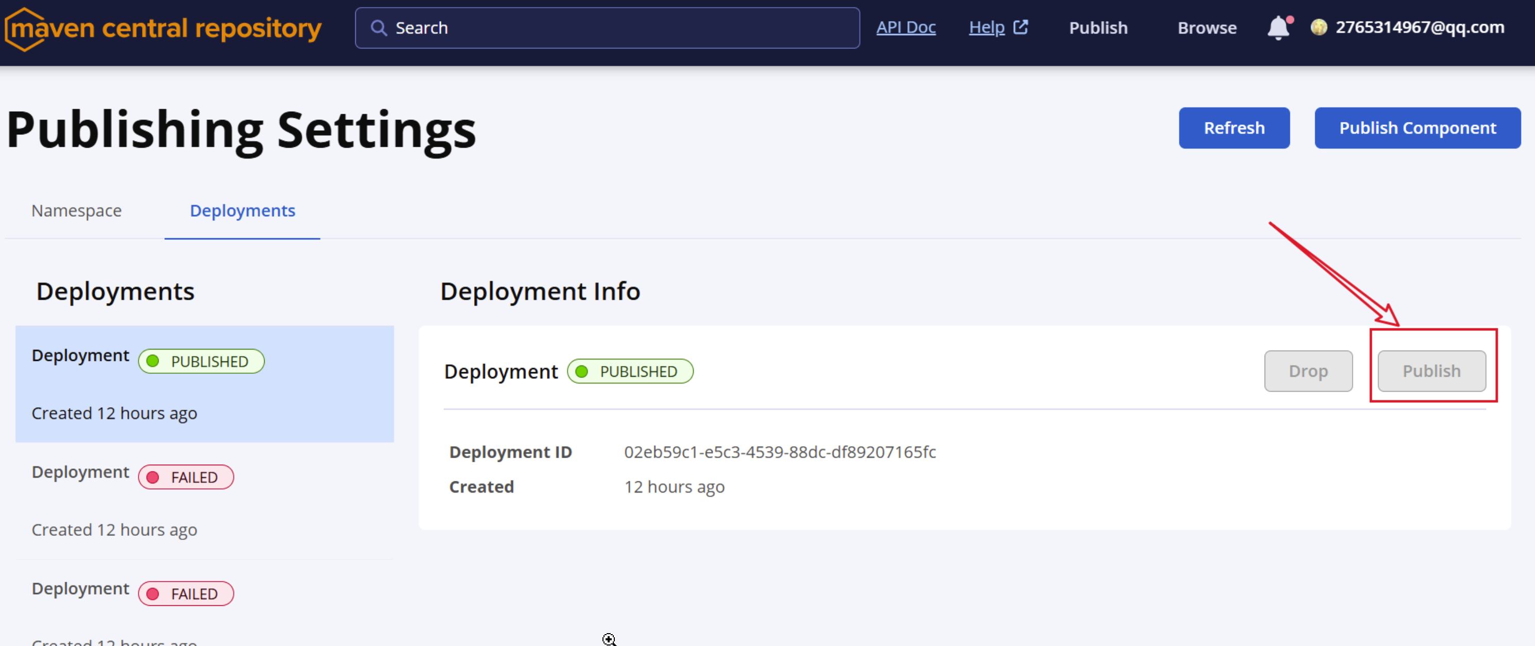This screenshot has width=1535, height=646.
Task: Click the Publish button in Deployment Info
Action: 1431,371
